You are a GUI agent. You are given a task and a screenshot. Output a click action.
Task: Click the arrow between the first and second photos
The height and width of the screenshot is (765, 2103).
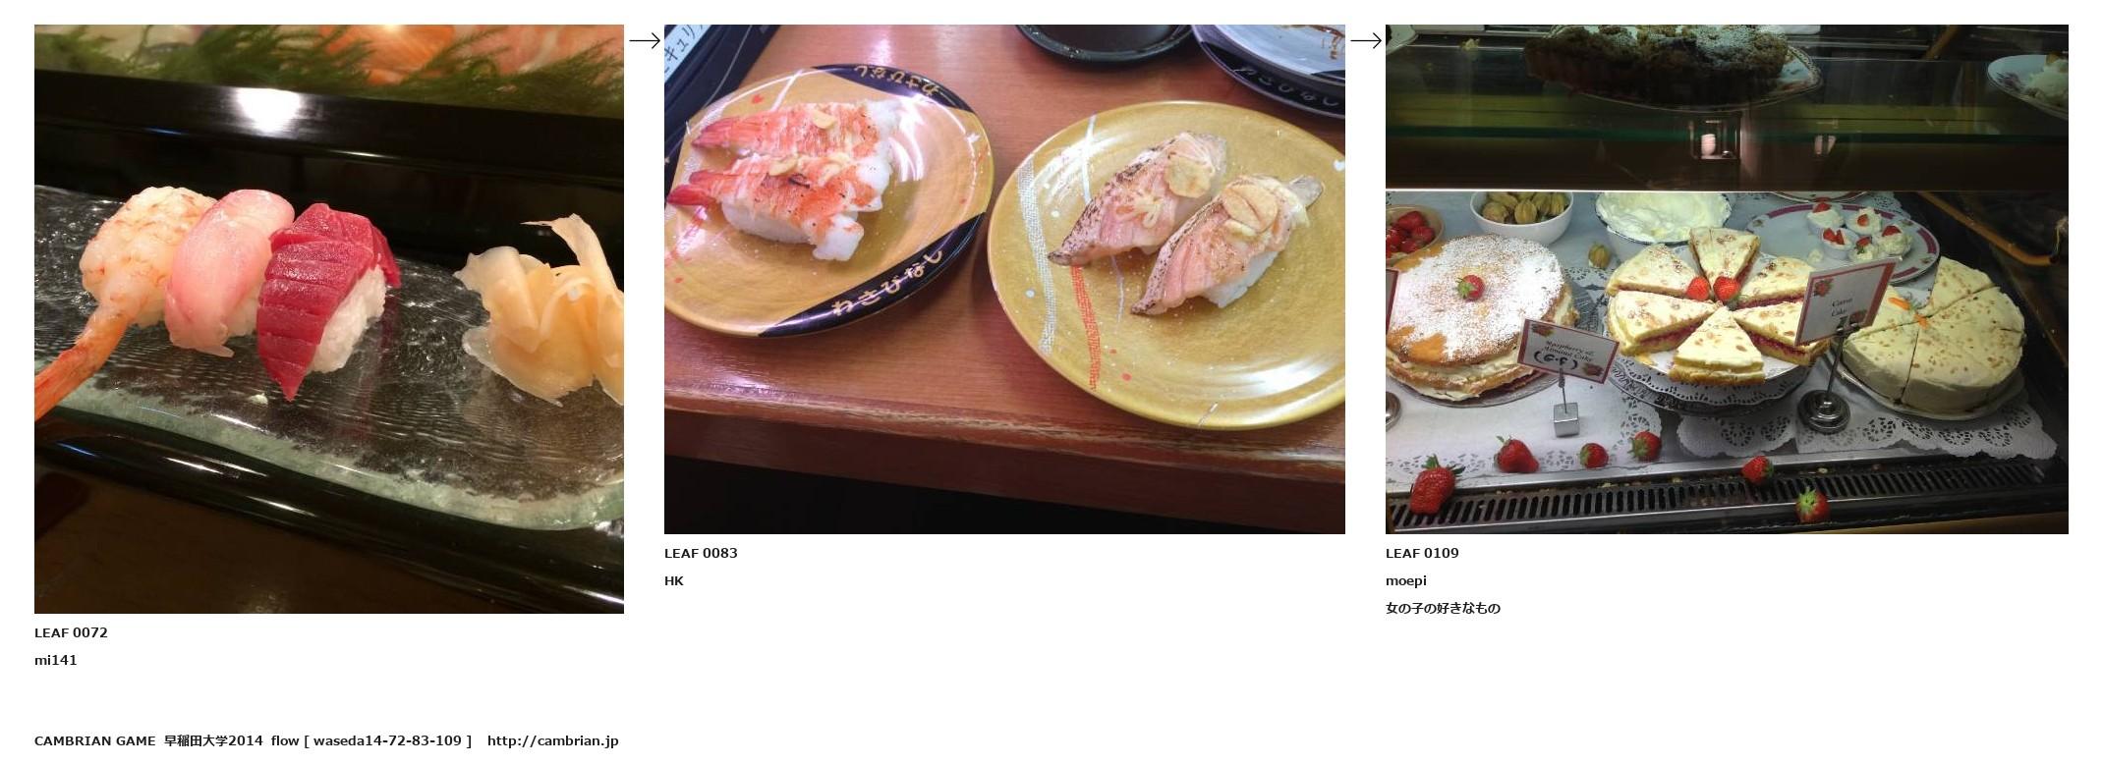click(645, 40)
